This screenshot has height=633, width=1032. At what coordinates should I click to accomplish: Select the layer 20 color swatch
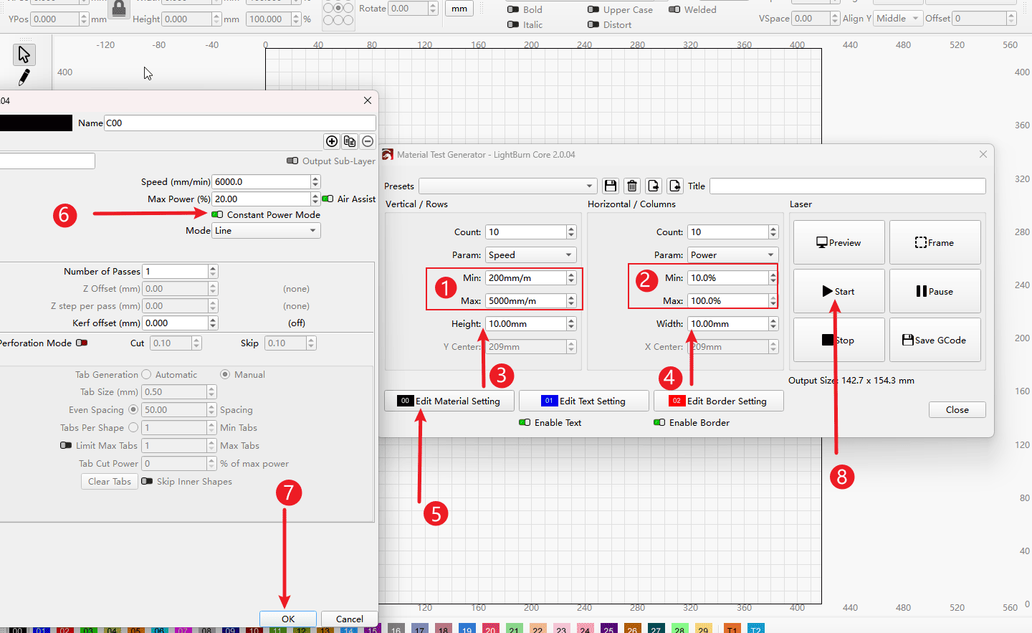(x=490, y=629)
